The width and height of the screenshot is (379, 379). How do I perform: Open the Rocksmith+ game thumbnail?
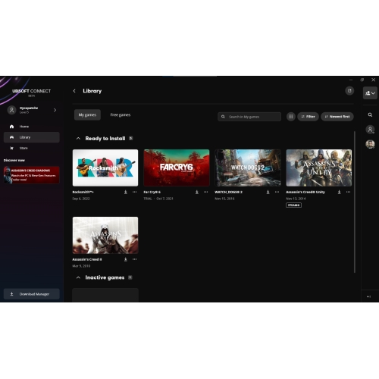click(105, 168)
